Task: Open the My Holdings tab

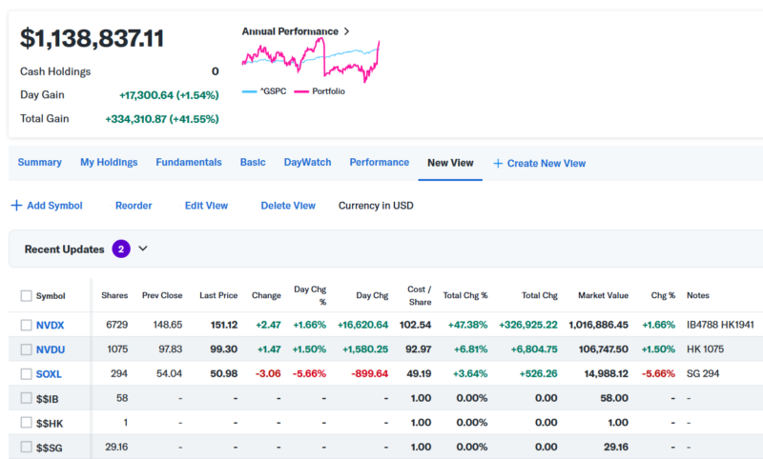Action: click(109, 163)
